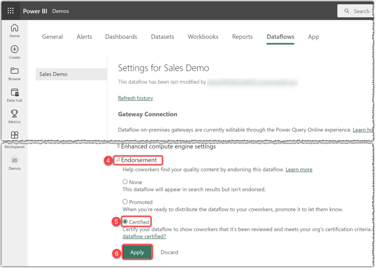Click the Power BI title
Viewport: 376px width, 268px height.
tap(35, 11)
